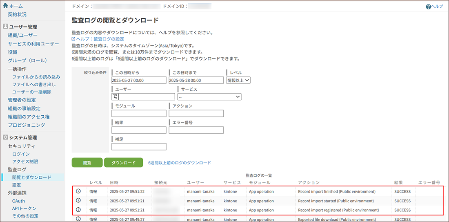
Task: Focus the モジュール filter text box
Action: pyautogui.click(x=139, y=113)
